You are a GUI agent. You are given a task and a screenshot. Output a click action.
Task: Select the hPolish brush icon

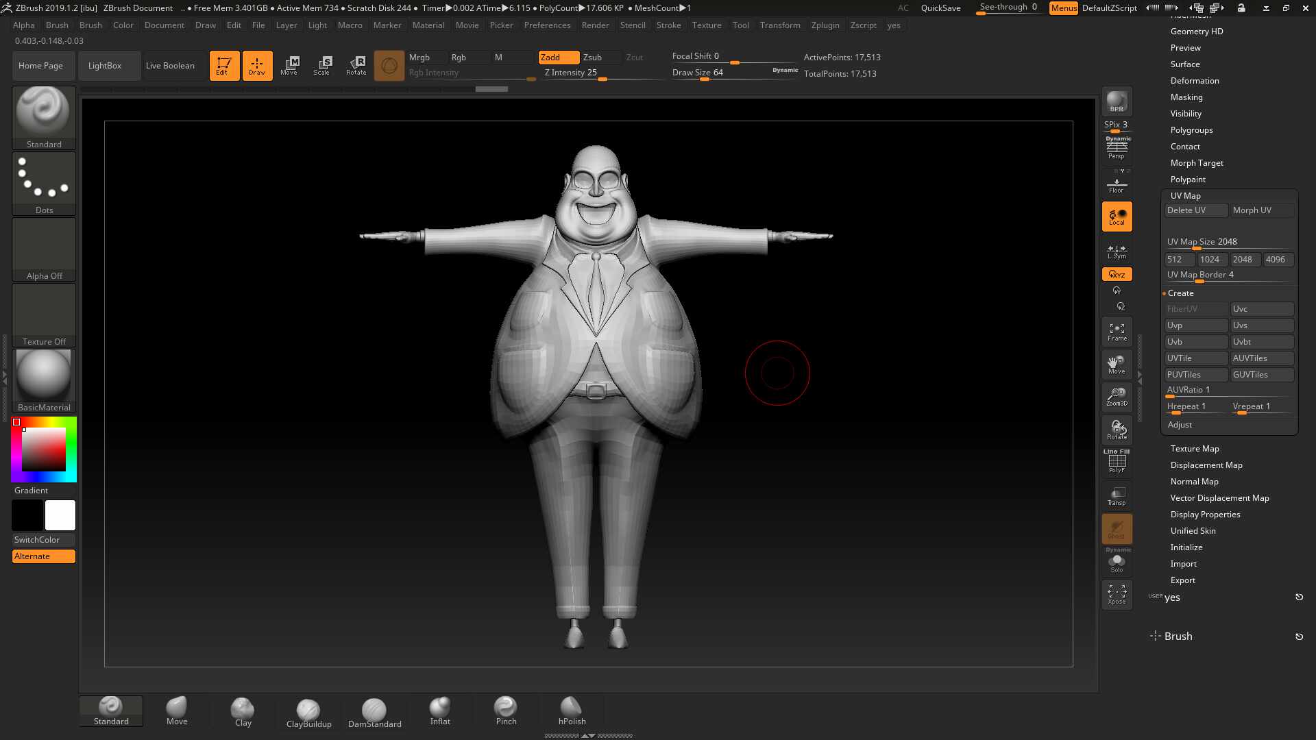572,711
